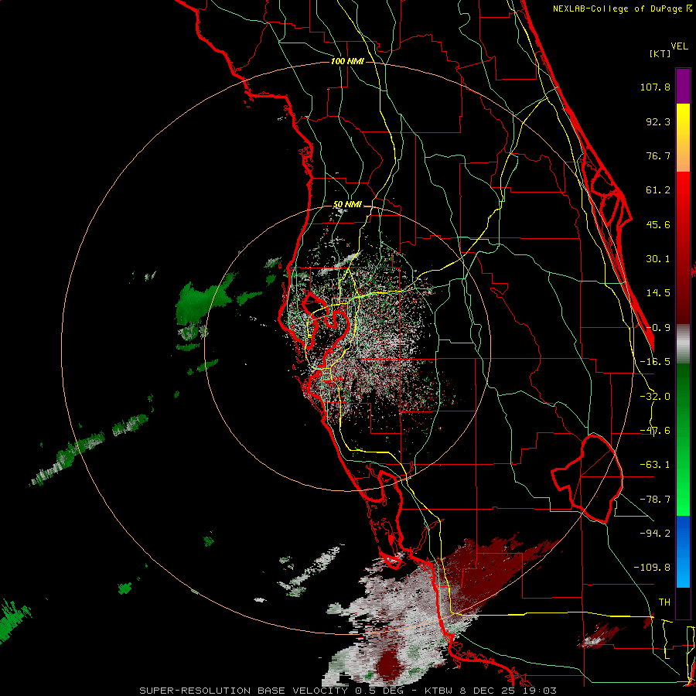Click the blue segment of the velocity color bar
This screenshot has height=696, width=696.
tap(683, 551)
